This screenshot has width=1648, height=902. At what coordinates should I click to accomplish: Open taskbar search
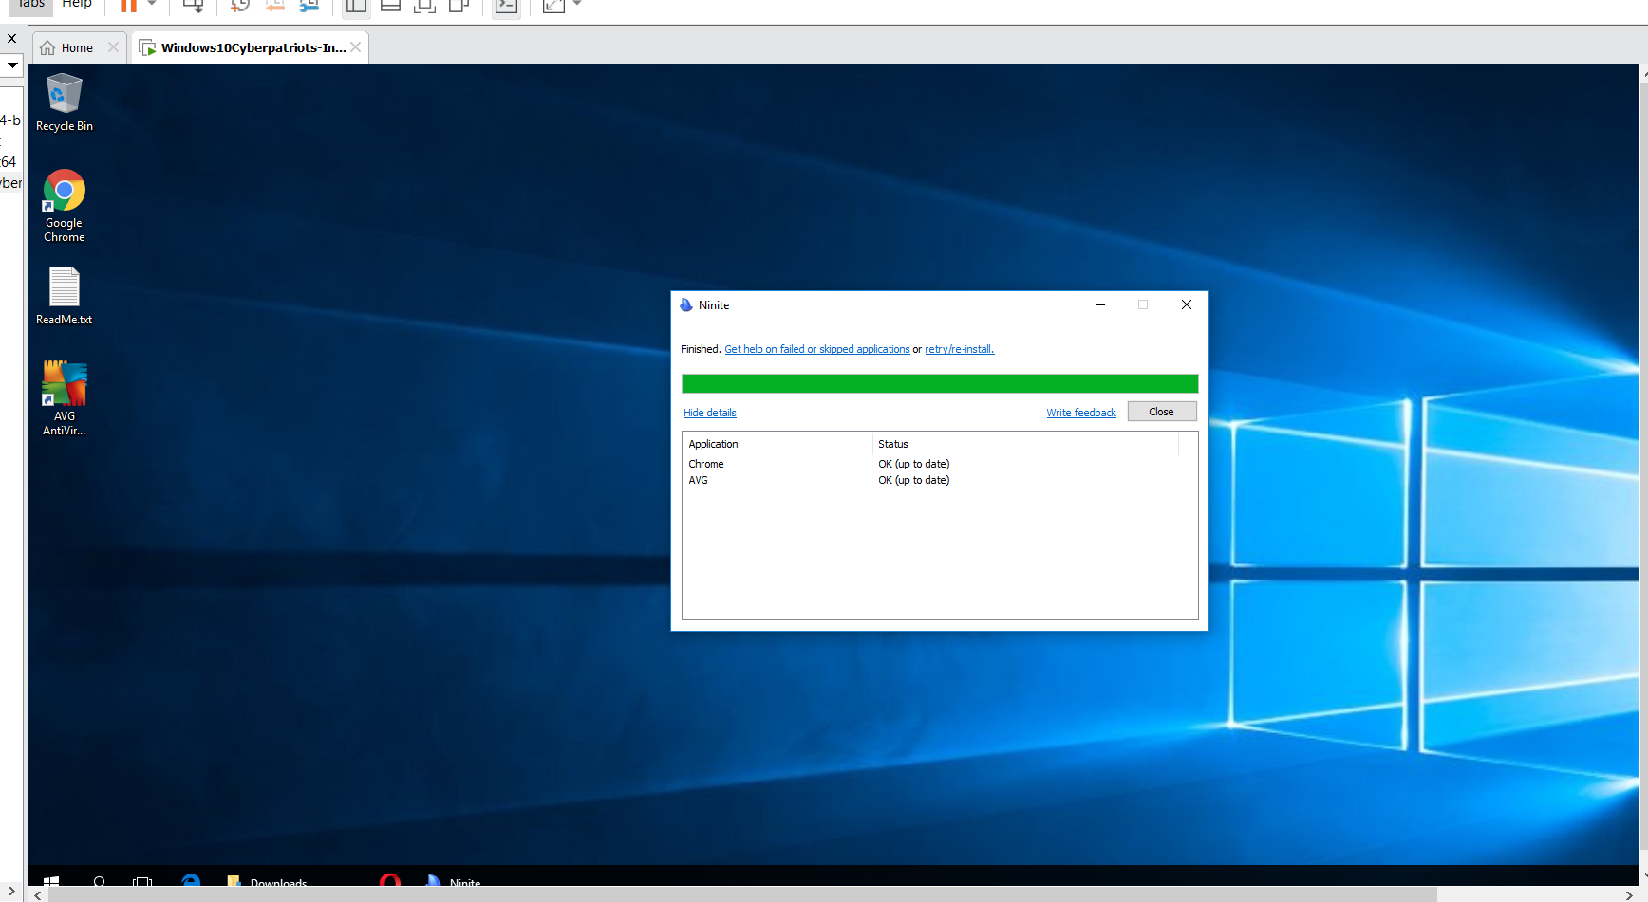coord(99,881)
